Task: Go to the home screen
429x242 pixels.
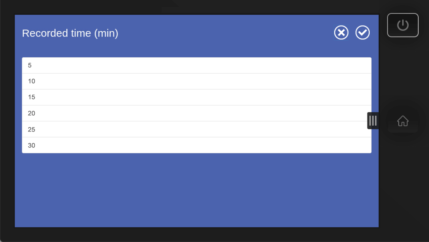Action: tap(403, 121)
